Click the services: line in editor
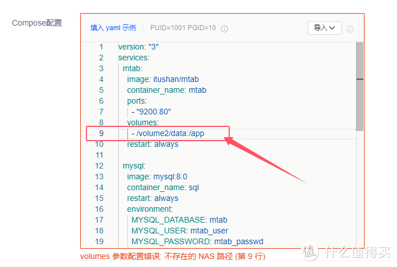The image size is (397, 267). 134,57
